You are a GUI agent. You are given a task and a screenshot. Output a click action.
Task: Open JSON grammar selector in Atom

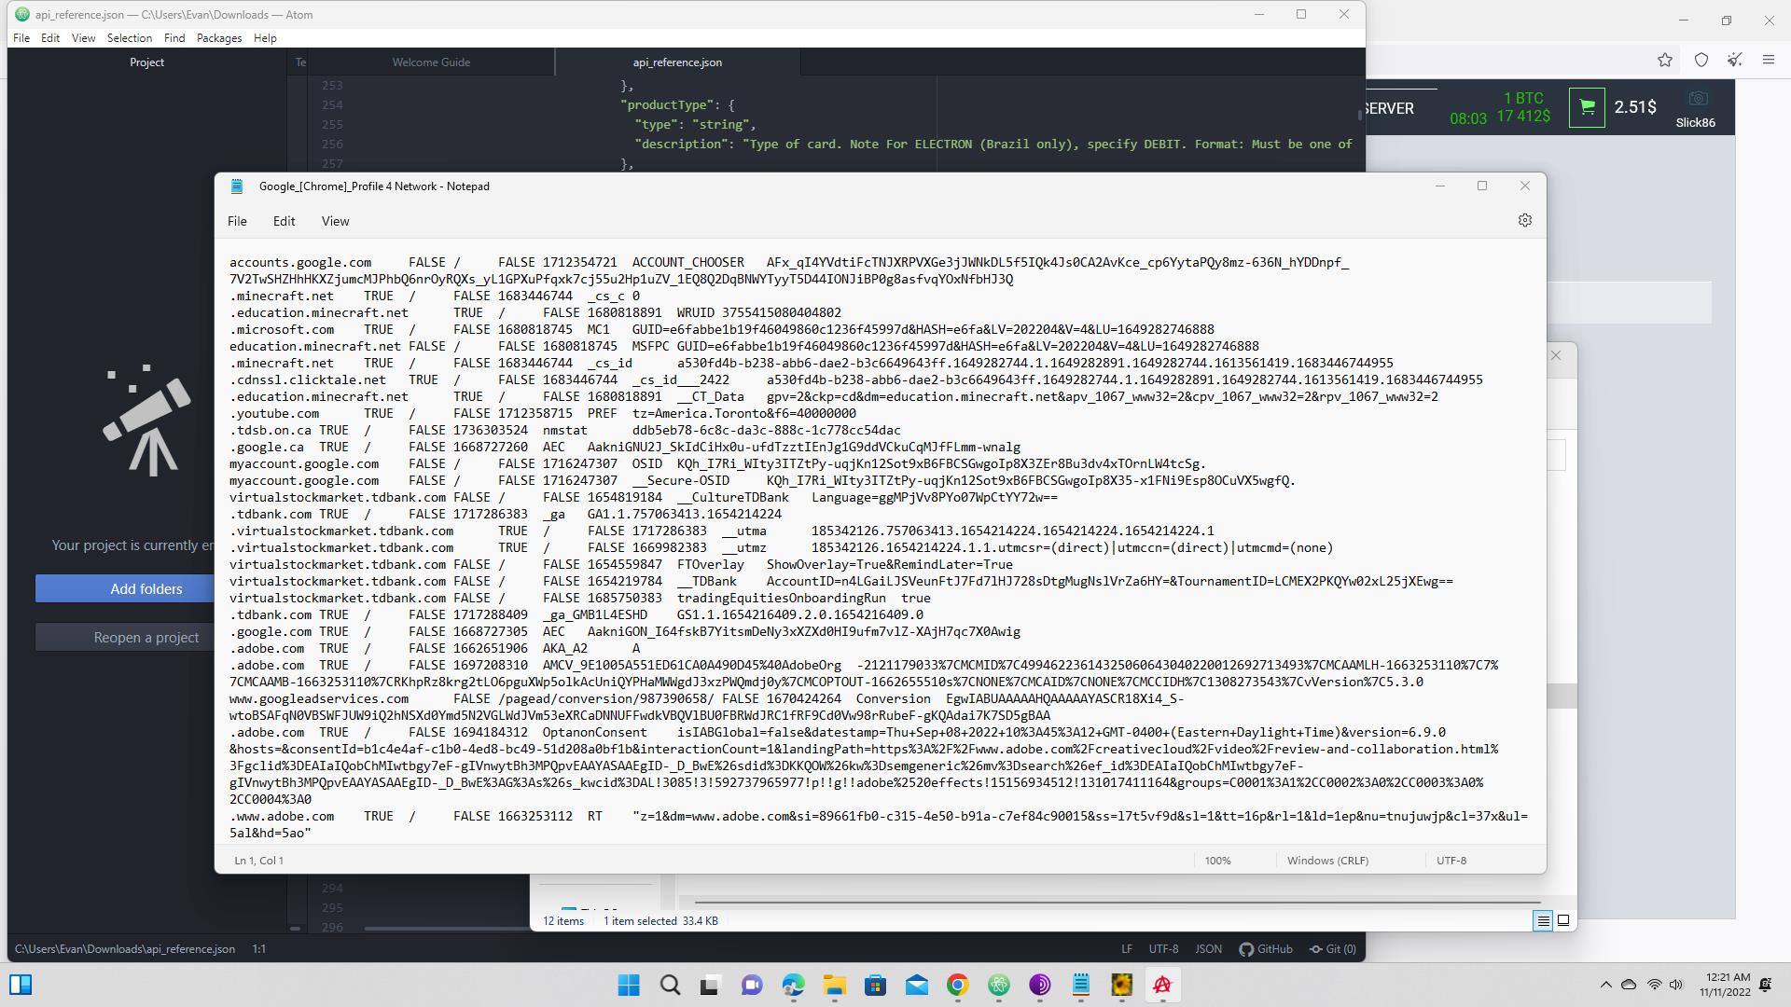1208,949
